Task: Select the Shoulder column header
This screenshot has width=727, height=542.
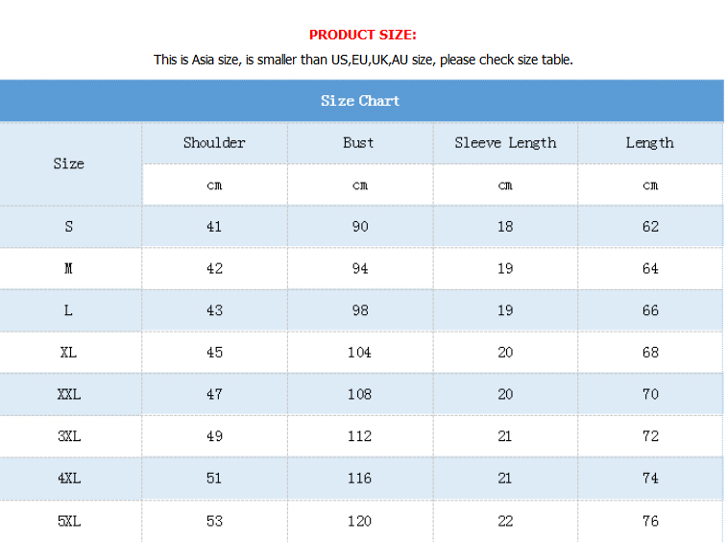Action: click(x=214, y=143)
